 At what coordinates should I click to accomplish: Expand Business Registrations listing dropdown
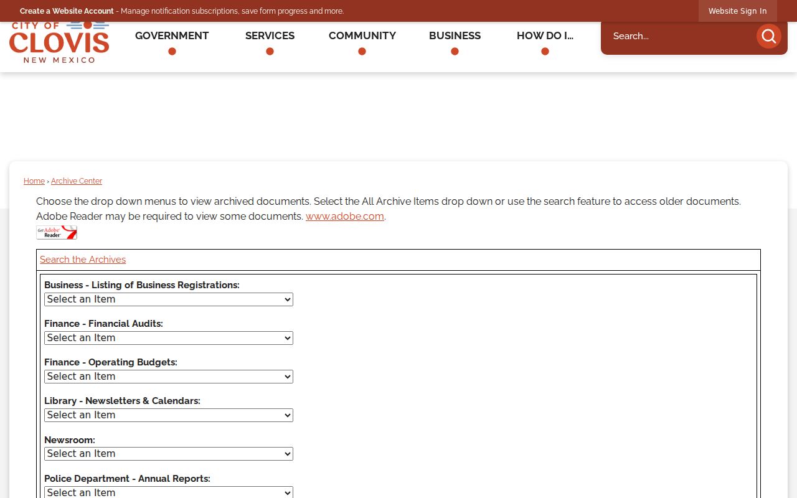tap(169, 299)
